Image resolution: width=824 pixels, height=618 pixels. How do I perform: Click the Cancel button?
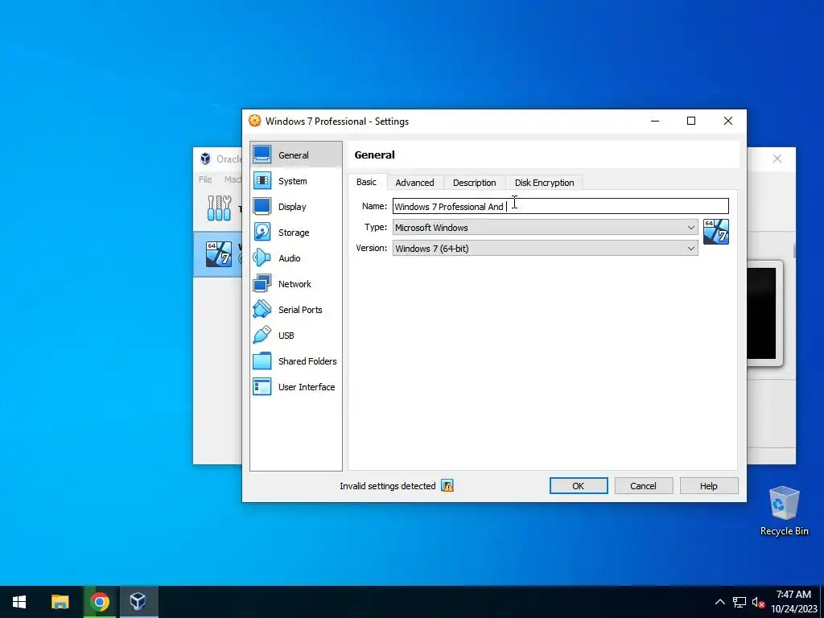pos(643,485)
